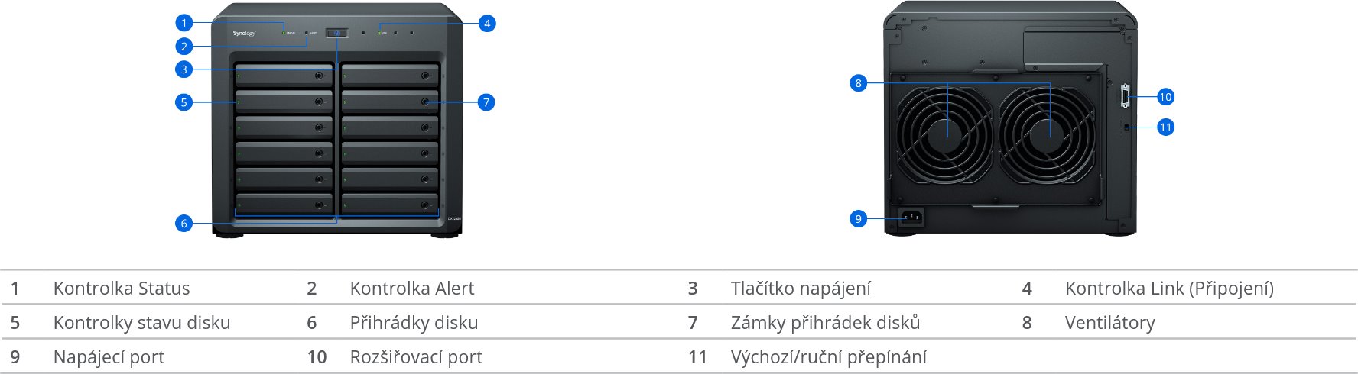Select callout badge number 11
The height and width of the screenshot is (374, 1358).
click(x=1165, y=127)
